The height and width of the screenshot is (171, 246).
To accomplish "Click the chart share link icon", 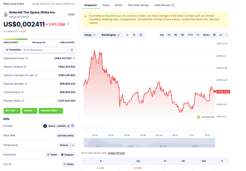I will [x=221, y=35].
